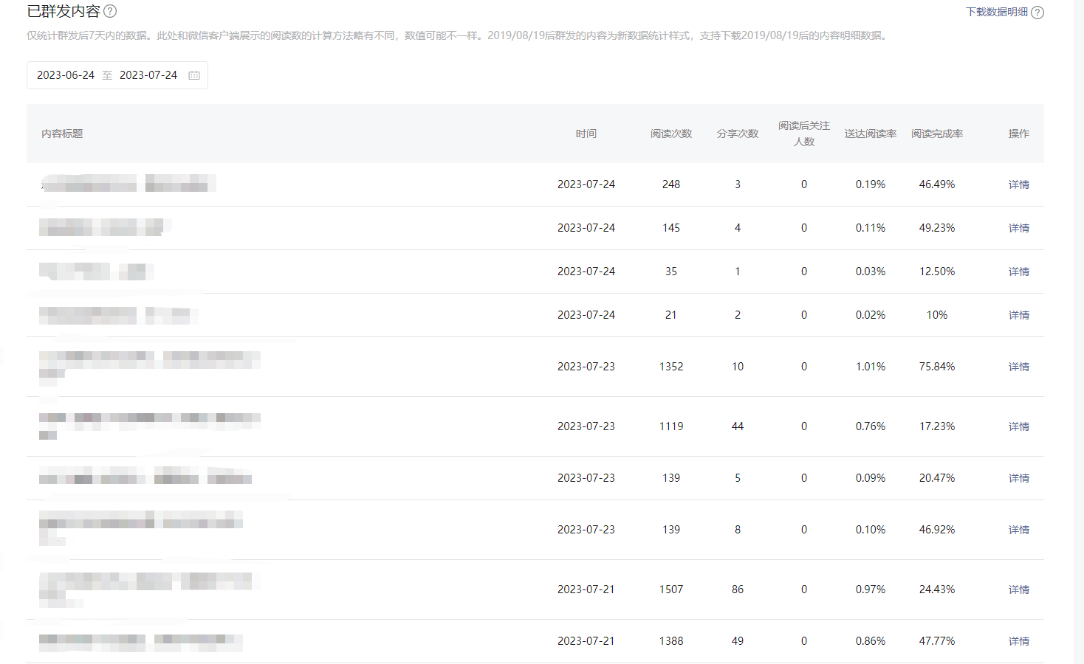
Task: Open 详情 for row with 1507 reads
Action: pos(1018,589)
